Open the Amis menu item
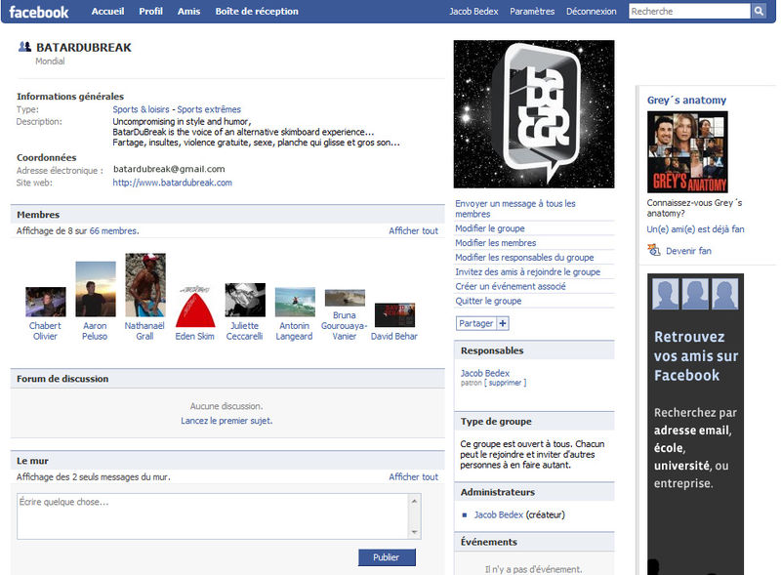The image size is (781, 575). tap(188, 11)
